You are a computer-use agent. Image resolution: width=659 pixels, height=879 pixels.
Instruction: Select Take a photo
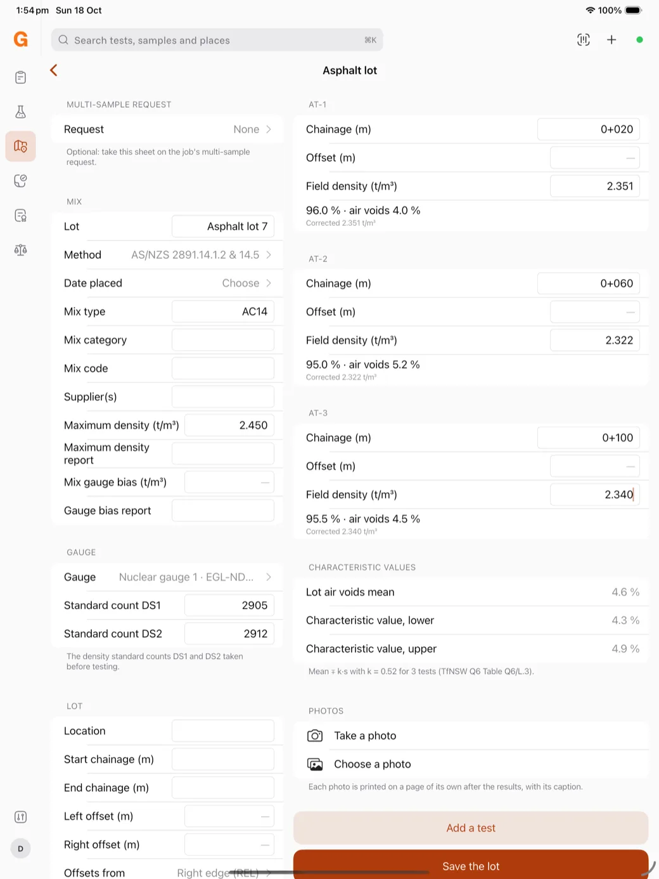[x=471, y=736]
